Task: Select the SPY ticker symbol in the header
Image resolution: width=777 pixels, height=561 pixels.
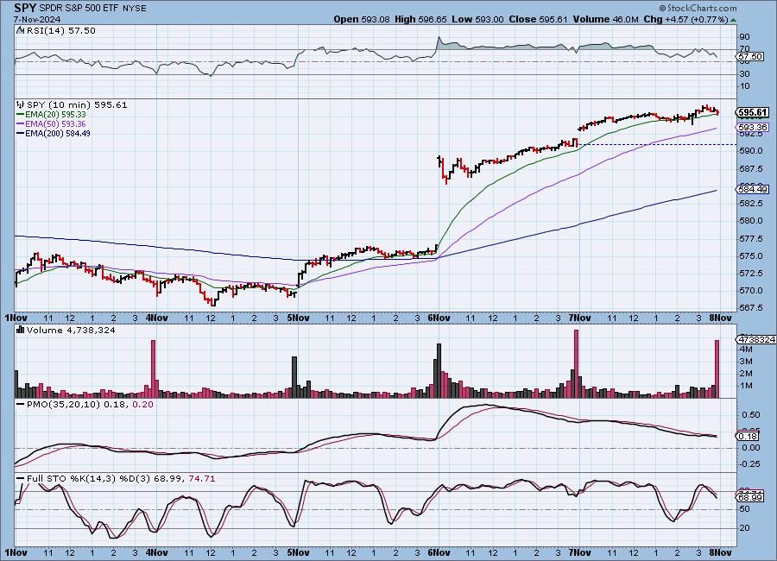Action: [x=25, y=8]
